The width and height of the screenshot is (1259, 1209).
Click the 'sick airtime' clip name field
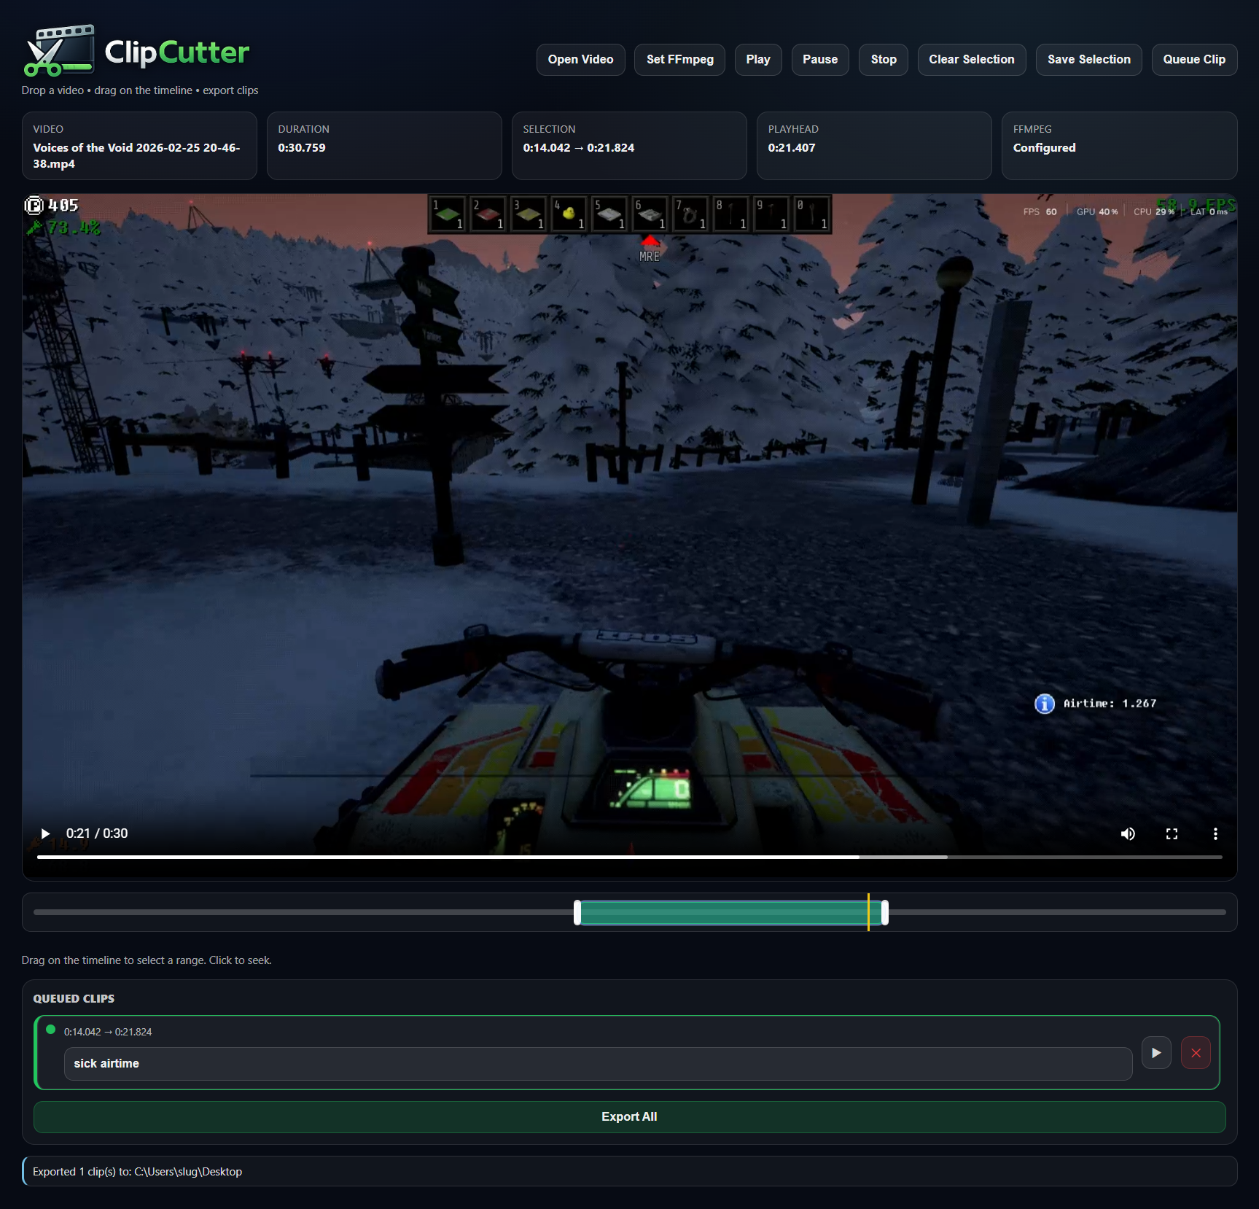click(598, 1064)
